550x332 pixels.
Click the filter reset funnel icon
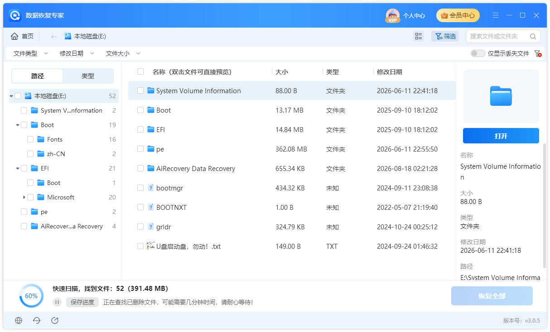pyautogui.click(x=538, y=53)
